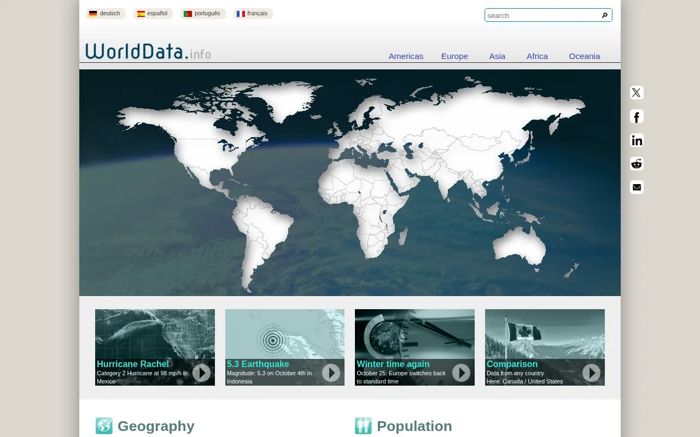Click play arrow on Comparison card
Screen dimensions: 700x437
point(591,373)
